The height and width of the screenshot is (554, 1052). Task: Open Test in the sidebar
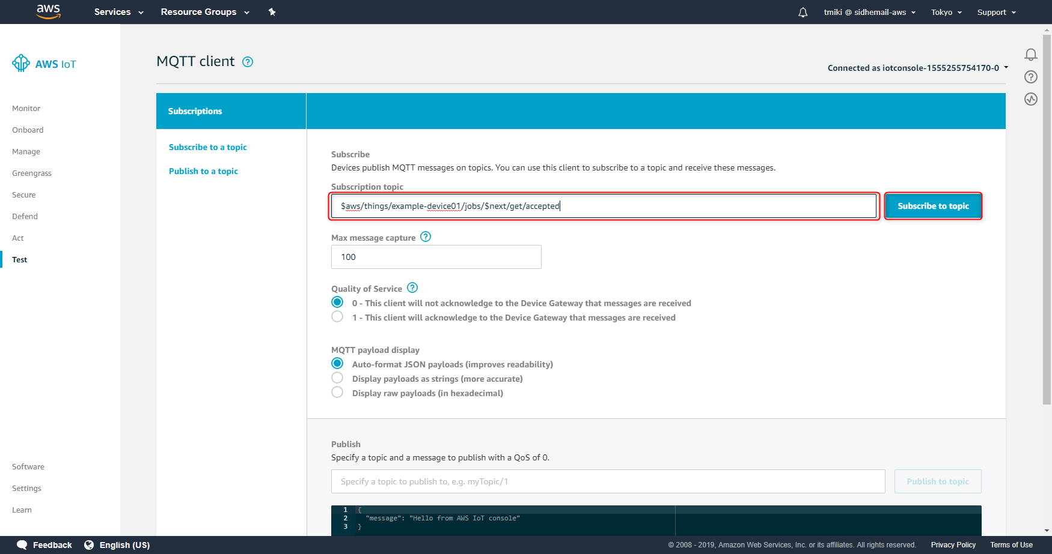[x=20, y=260]
